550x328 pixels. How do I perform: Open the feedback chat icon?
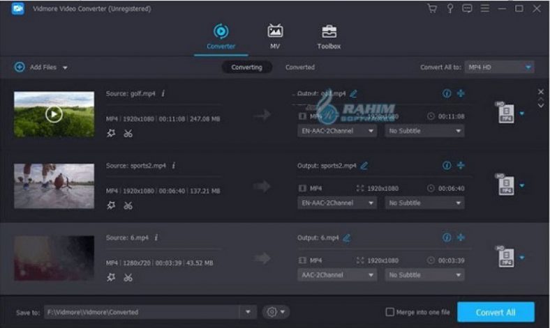(467, 8)
